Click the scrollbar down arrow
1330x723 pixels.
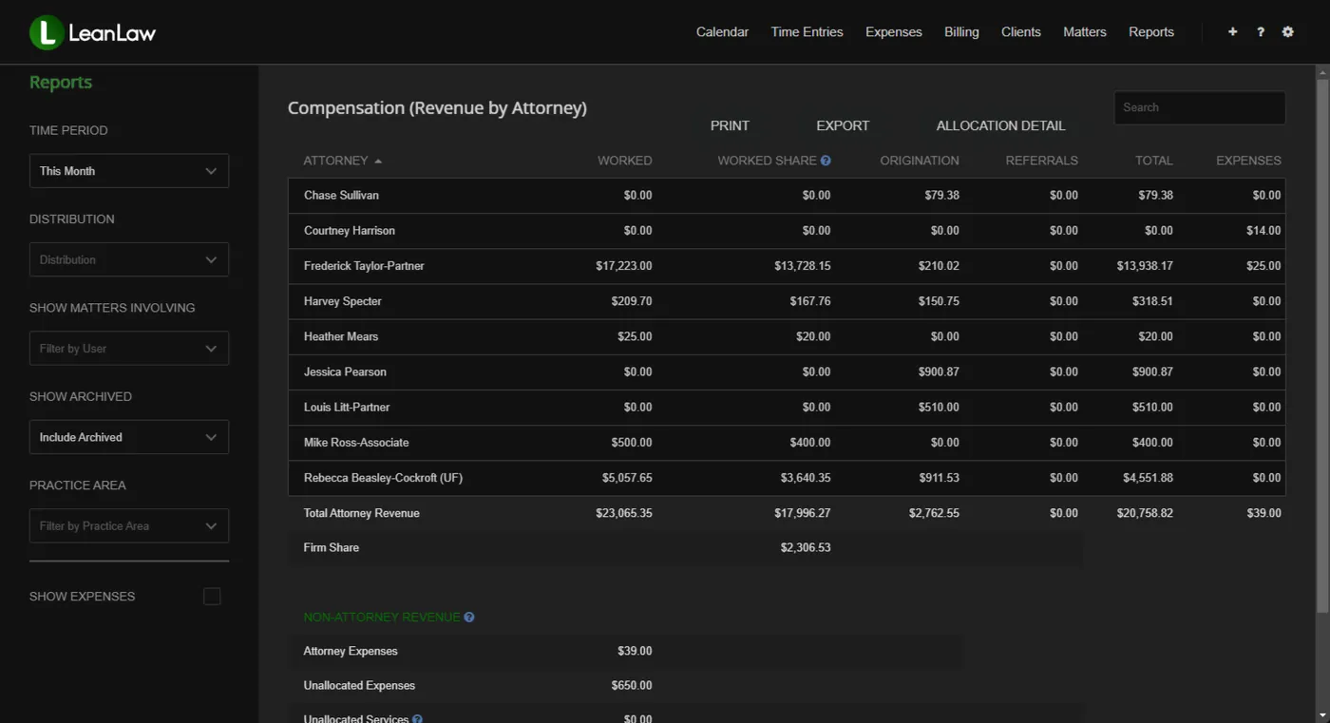click(x=1322, y=715)
